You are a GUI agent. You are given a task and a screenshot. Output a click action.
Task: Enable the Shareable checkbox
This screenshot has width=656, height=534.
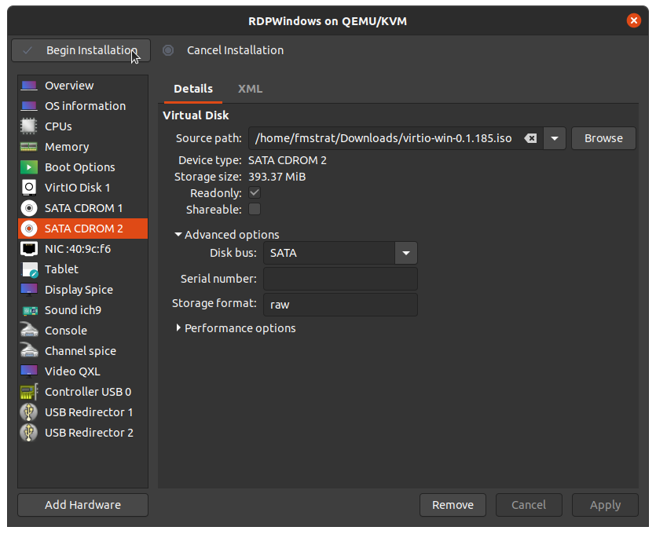255,210
